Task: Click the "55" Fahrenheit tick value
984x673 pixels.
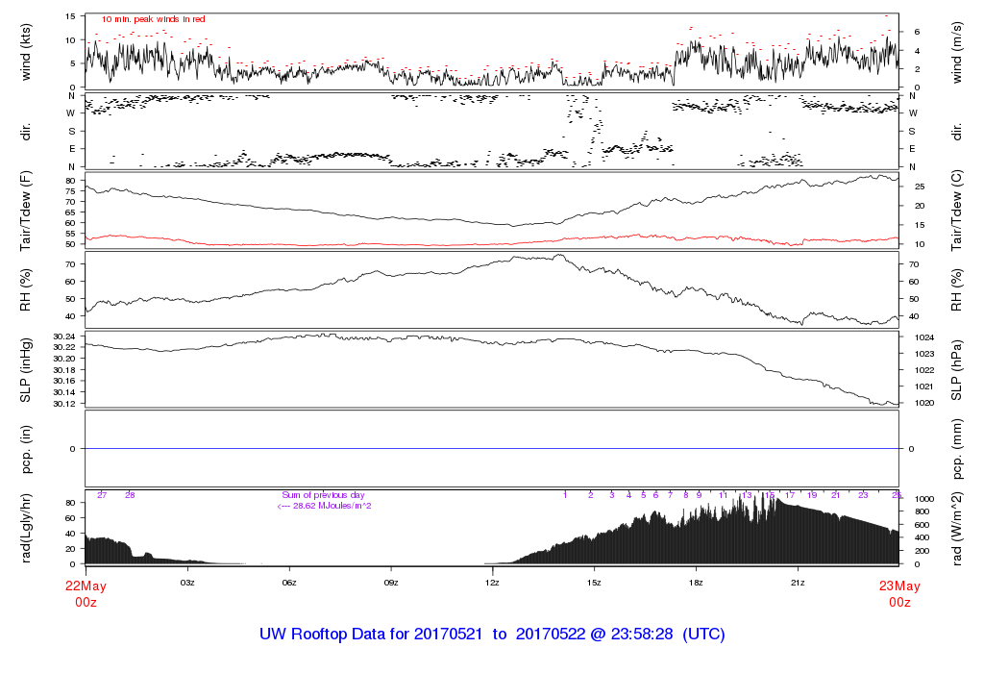Action: [x=70, y=234]
